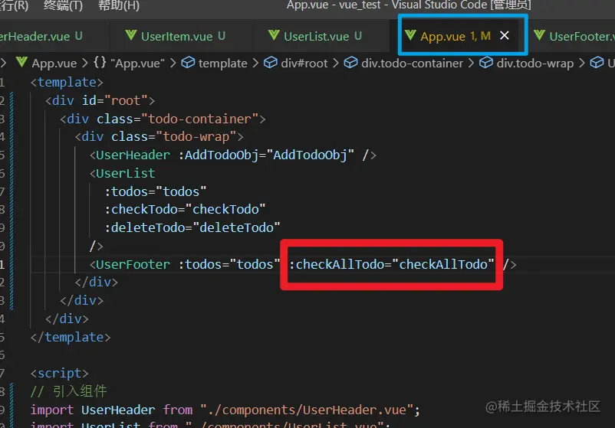Close the App.vue tab
The height and width of the screenshot is (428, 615).
point(505,36)
